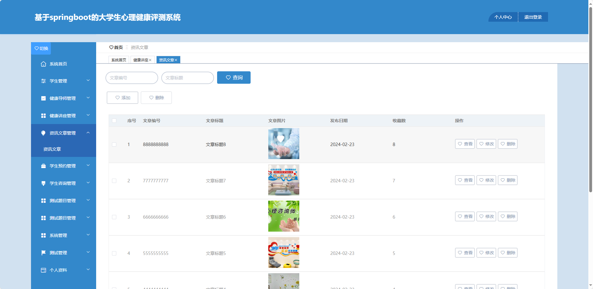Image resolution: width=593 pixels, height=289 pixels.
Task: Expand the 学生管理 menu chevron
Action: click(x=88, y=81)
